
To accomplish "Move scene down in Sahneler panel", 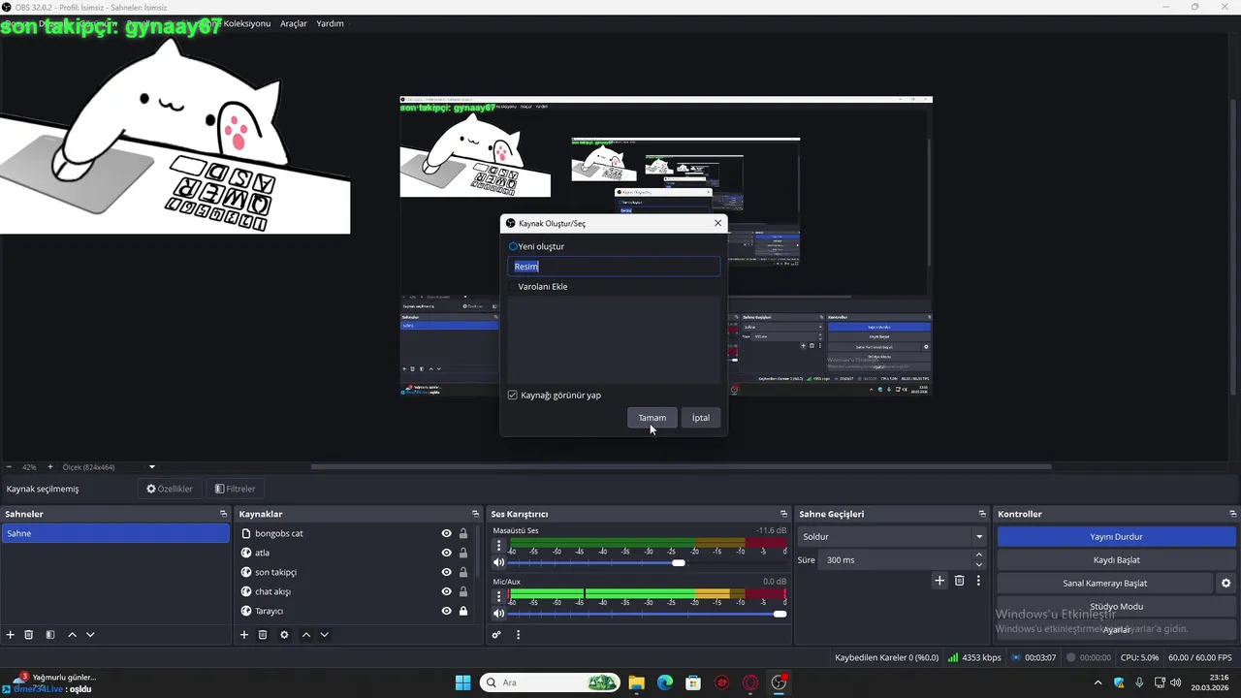I will pyautogui.click(x=90, y=635).
